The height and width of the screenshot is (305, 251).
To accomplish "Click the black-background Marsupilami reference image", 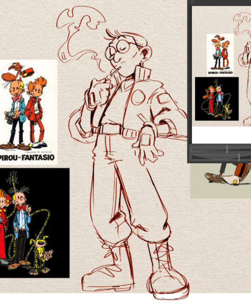I will [x=34, y=223].
